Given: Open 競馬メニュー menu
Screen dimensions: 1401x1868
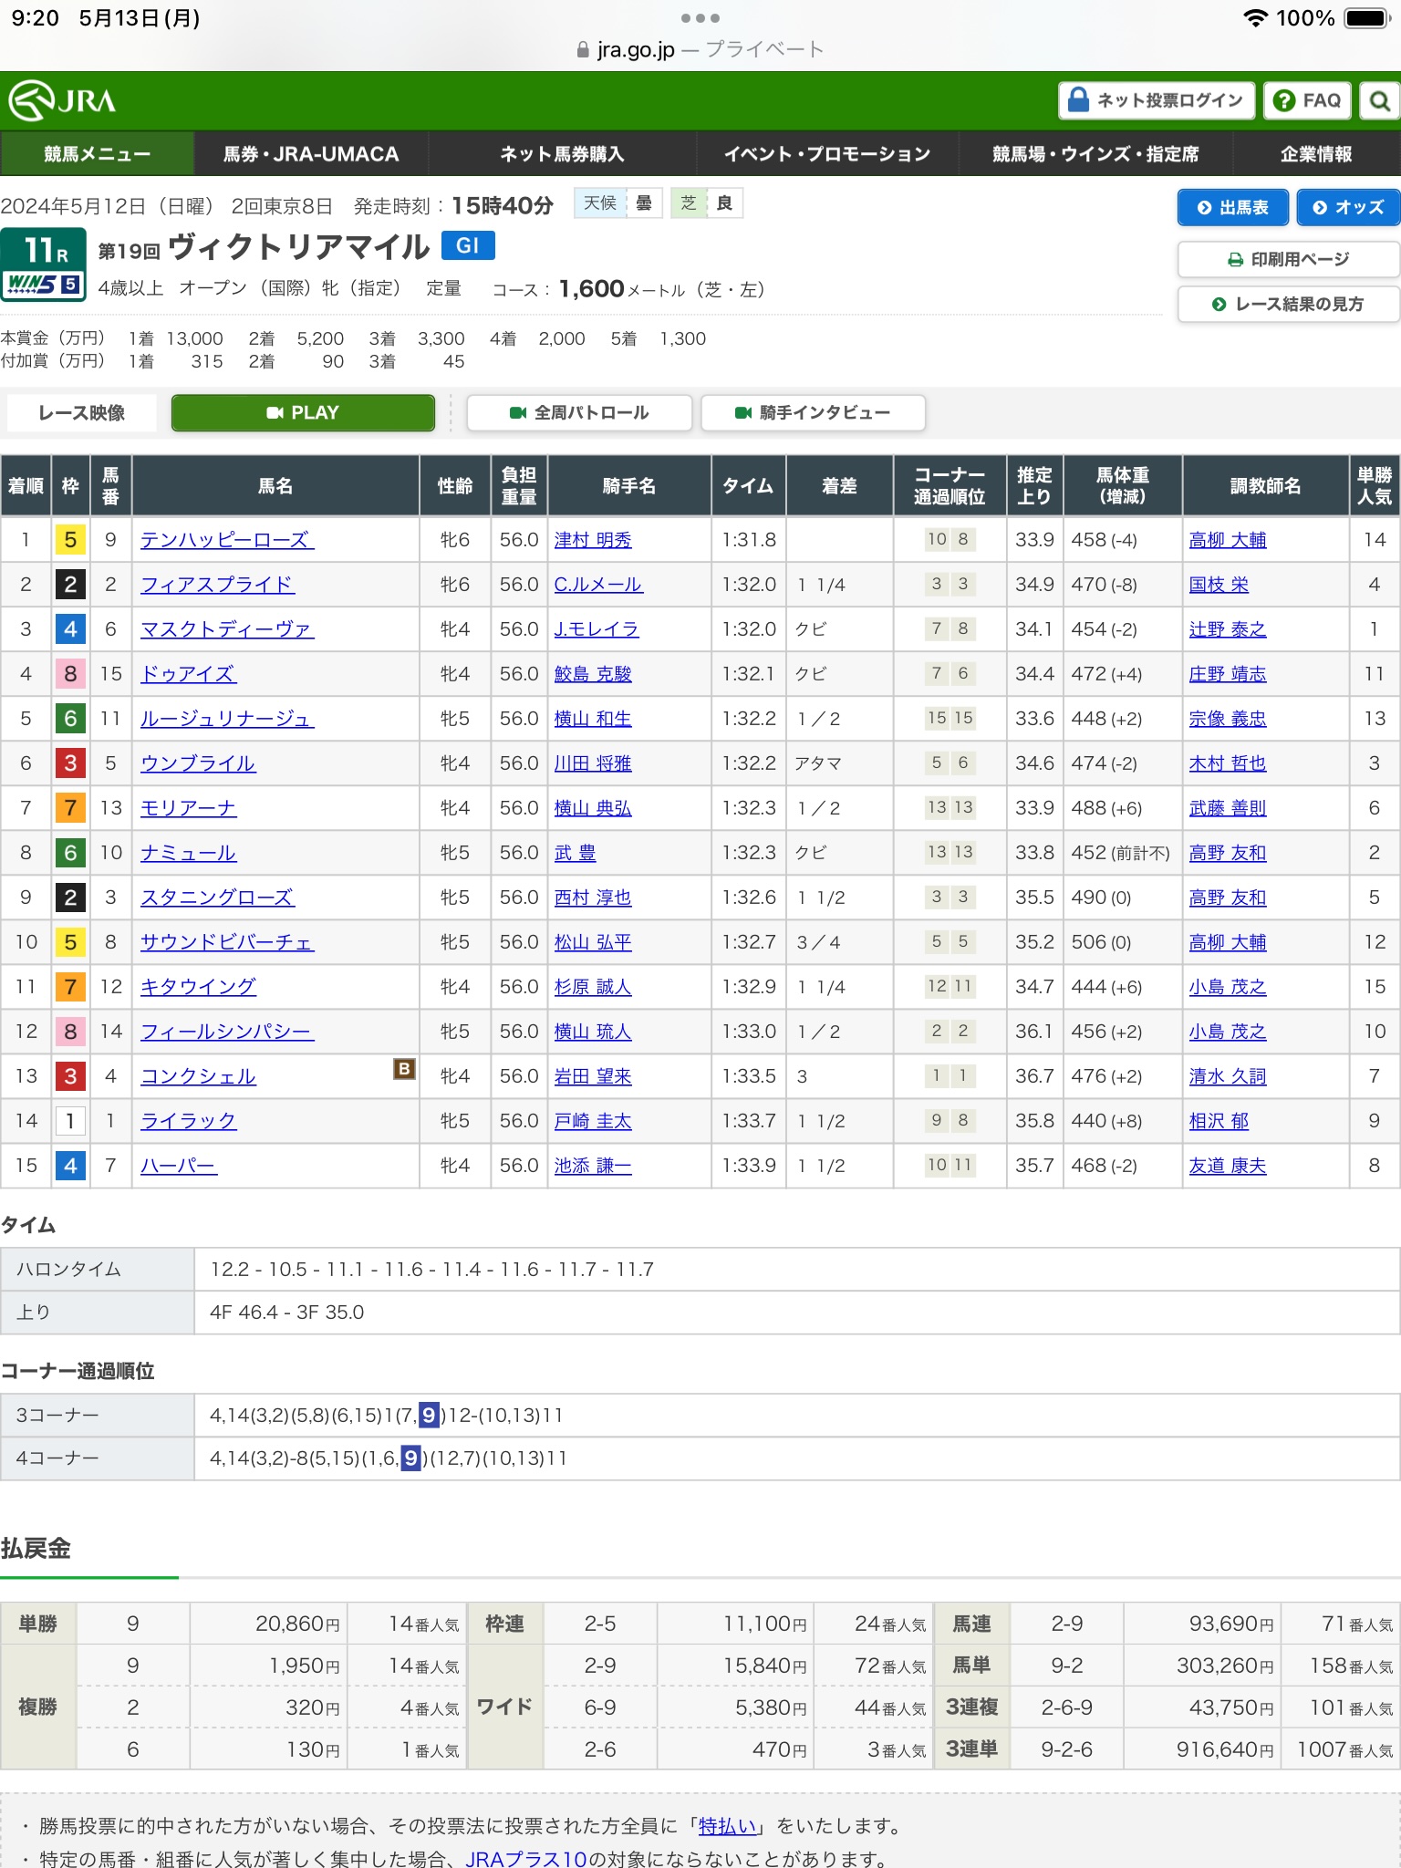Looking at the screenshot, I should (x=97, y=153).
